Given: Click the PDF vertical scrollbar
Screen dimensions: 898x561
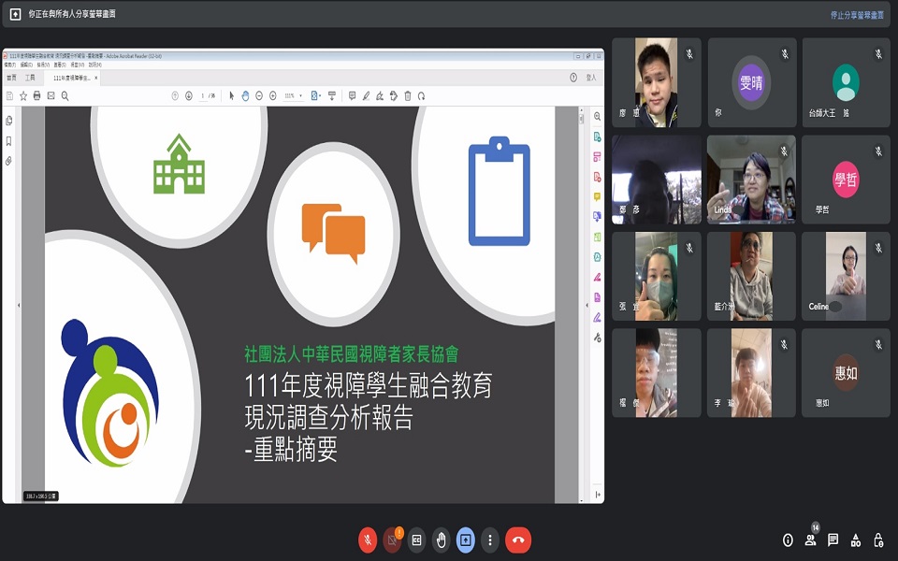Looking at the screenshot, I should 581,305.
